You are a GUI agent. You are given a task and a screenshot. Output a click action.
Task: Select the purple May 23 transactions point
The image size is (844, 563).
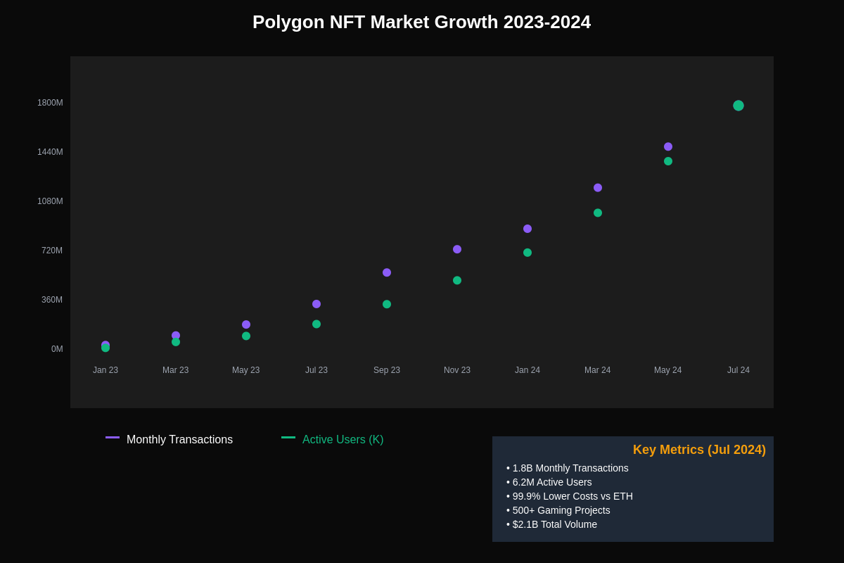click(x=246, y=324)
